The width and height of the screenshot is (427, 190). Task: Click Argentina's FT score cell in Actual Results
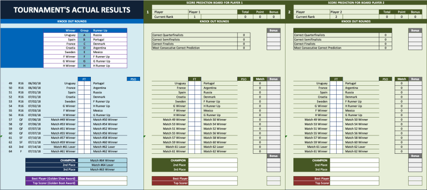pos(87,88)
